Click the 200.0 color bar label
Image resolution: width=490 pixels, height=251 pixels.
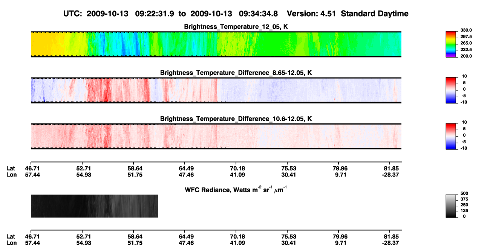coord(467,56)
